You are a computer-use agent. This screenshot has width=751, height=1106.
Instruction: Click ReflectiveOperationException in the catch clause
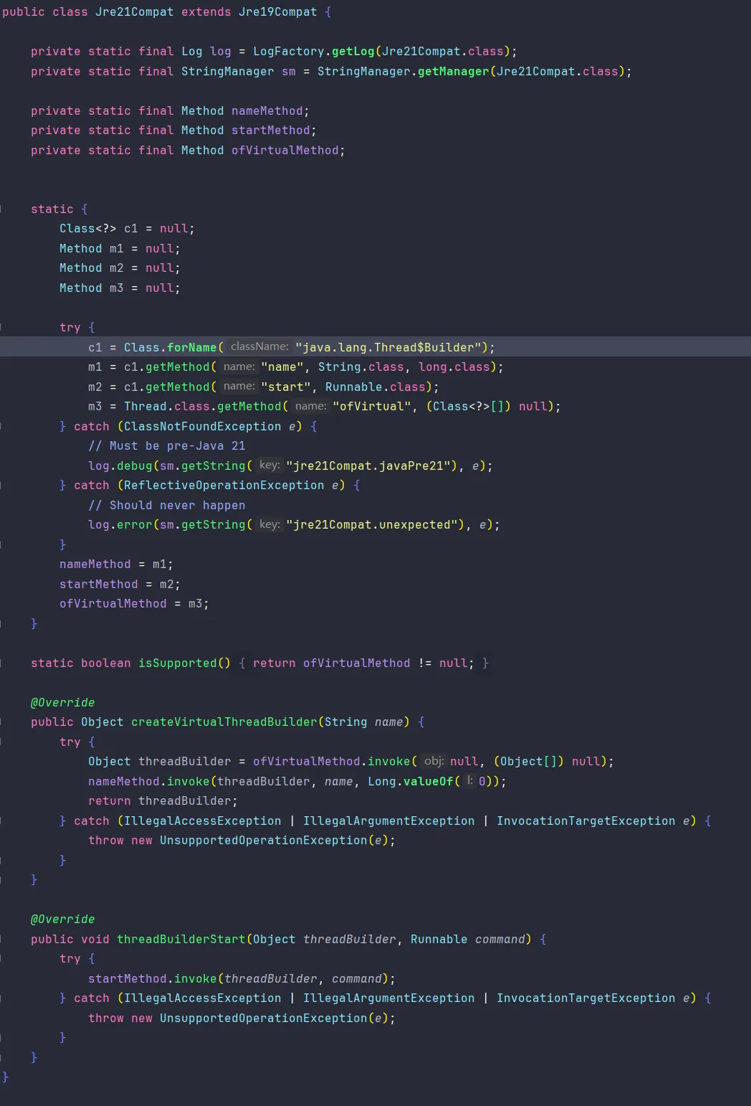click(x=224, y=486)
